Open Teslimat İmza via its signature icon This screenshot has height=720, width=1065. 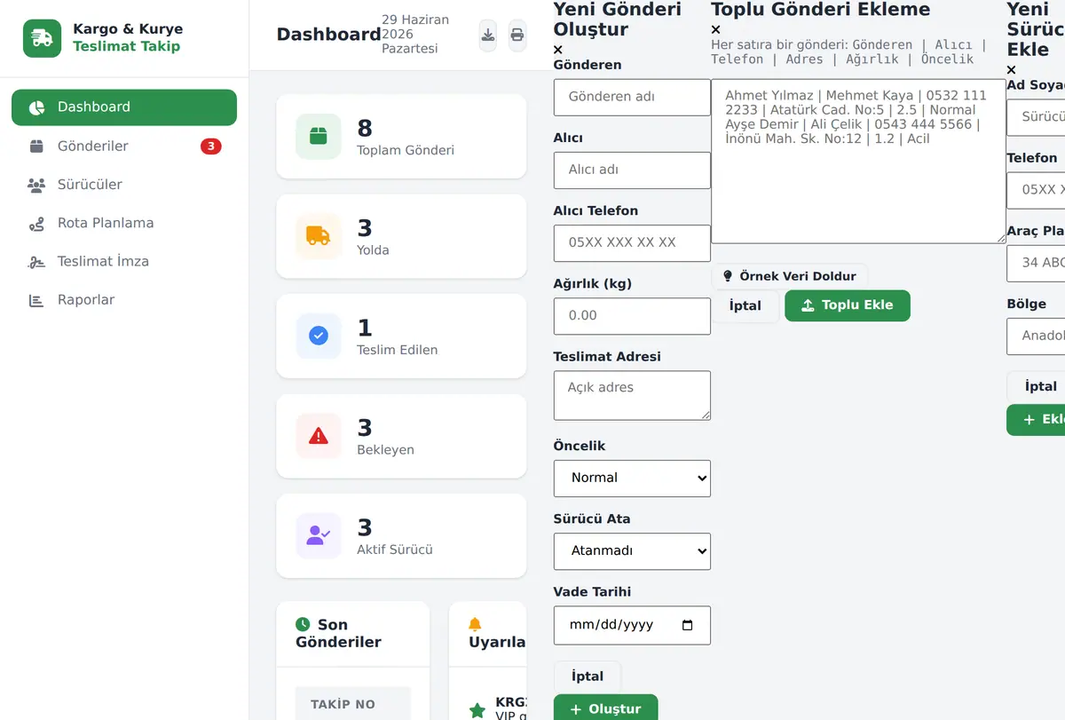click(x=36, y=262)
